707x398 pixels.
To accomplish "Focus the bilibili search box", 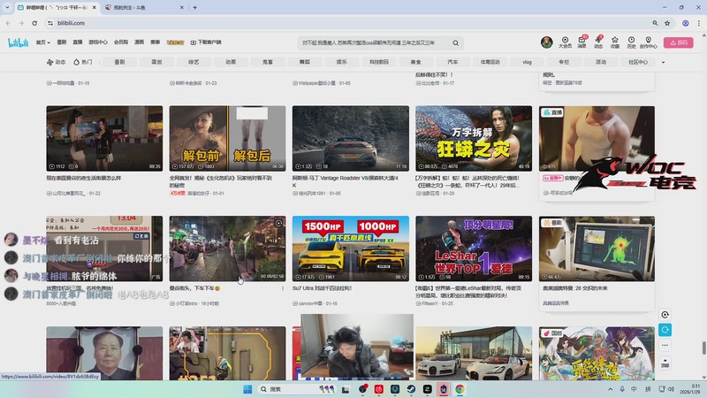I will pyautogui.click(x=374, y=42).
